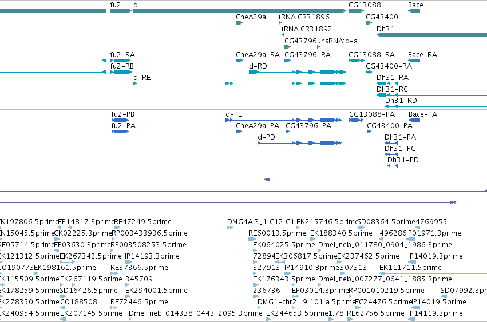Select the CG43400-PA protein label
Screen dimensions: 487x322
click(390, 126)
